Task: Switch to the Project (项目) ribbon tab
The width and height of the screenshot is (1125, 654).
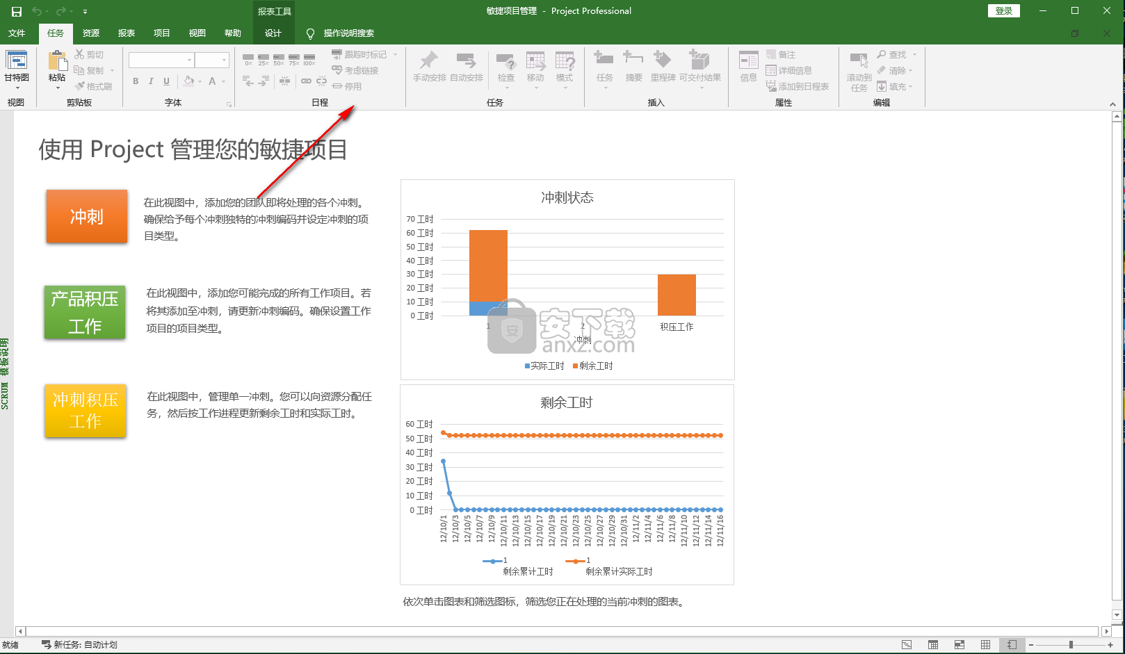Action: 162,33
